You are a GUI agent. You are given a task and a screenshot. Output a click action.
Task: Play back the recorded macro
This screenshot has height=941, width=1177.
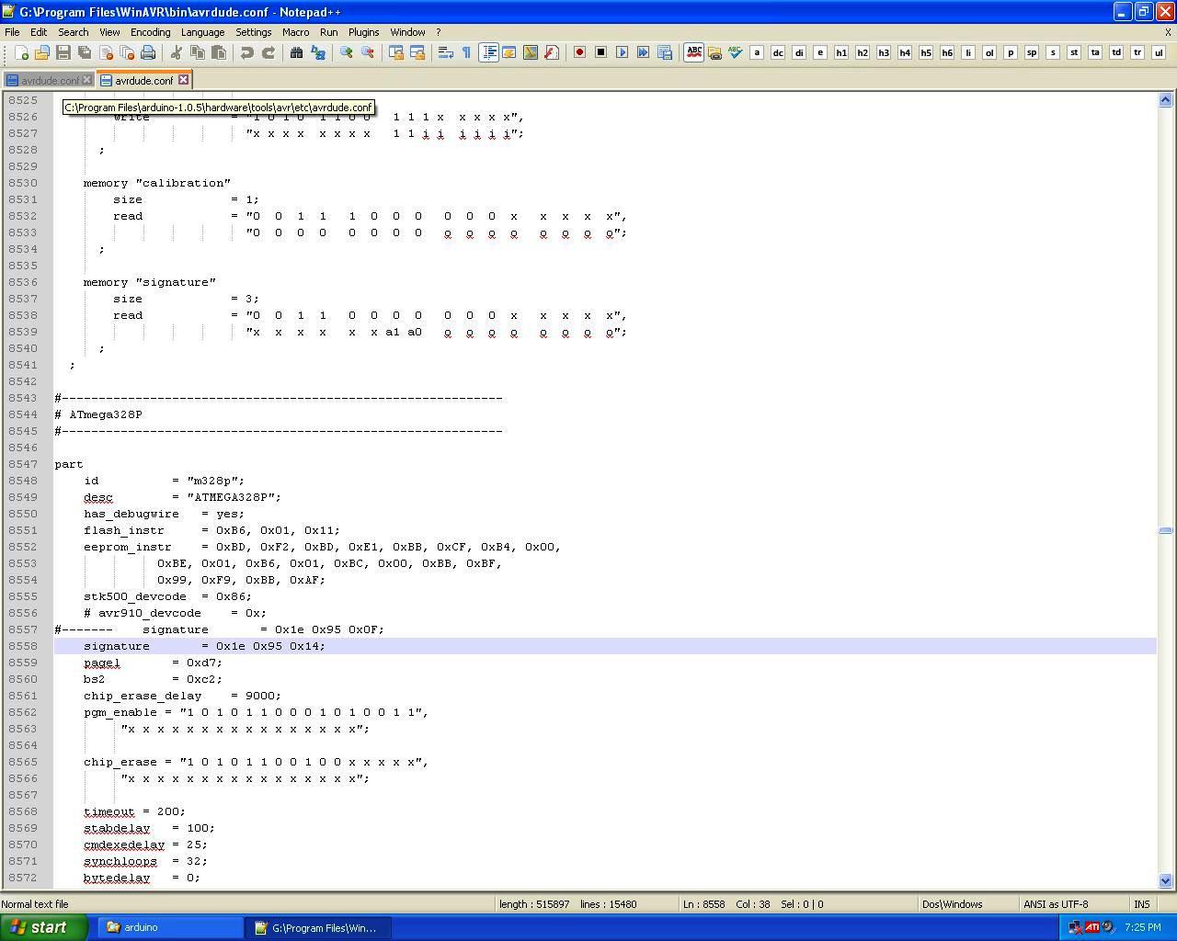coord(623,52)
